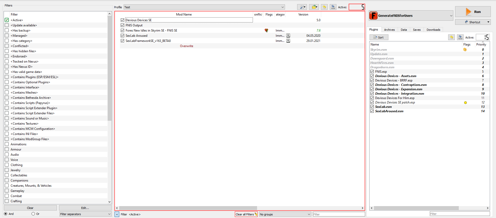Enable the <Conflicted> filter checkbox
This screenshot has width=496, height=218.
point(7,46)
